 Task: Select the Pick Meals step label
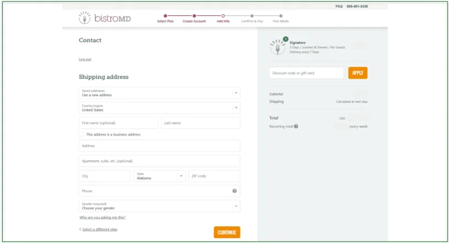281,21
